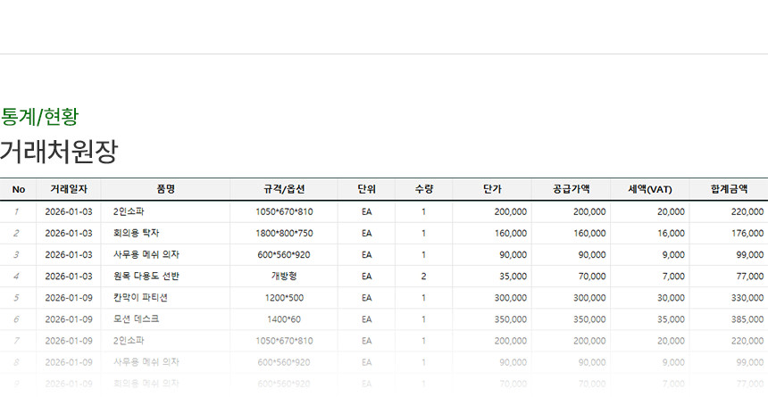Click the 거래일자 column header
The height and width of the screenshot is (397, 768).
point(69,189)
